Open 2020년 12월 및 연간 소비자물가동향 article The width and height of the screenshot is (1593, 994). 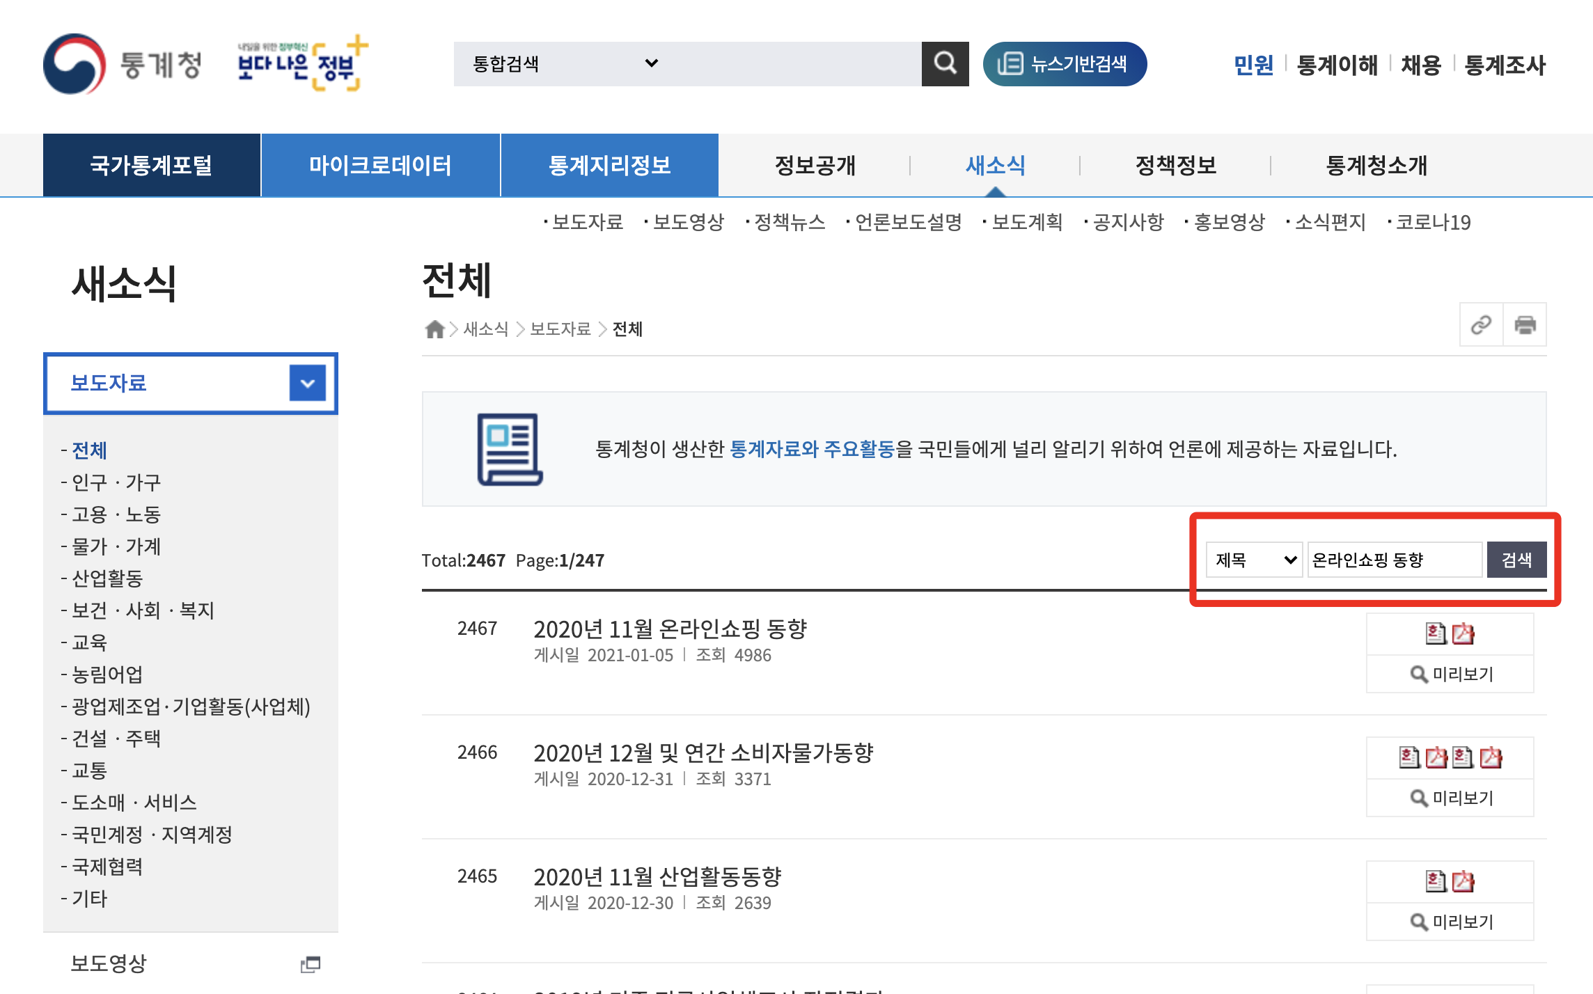click(703, 752)
